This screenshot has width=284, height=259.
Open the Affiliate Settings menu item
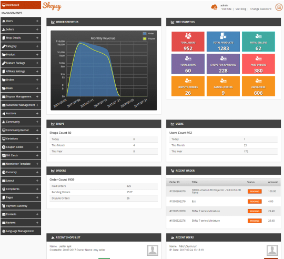(21, 72)
